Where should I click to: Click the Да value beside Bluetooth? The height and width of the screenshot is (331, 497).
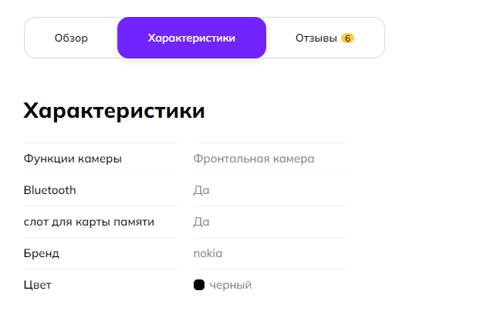(x=201, y=190)
